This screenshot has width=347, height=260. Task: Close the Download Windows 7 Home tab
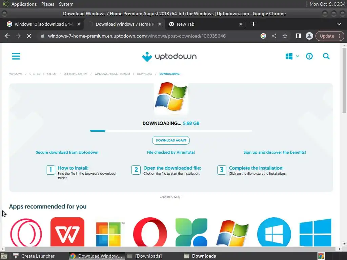coord(160,24)
